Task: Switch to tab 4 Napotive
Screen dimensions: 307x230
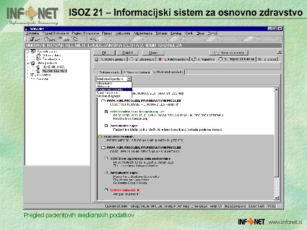Action: [x=203, y=59]
